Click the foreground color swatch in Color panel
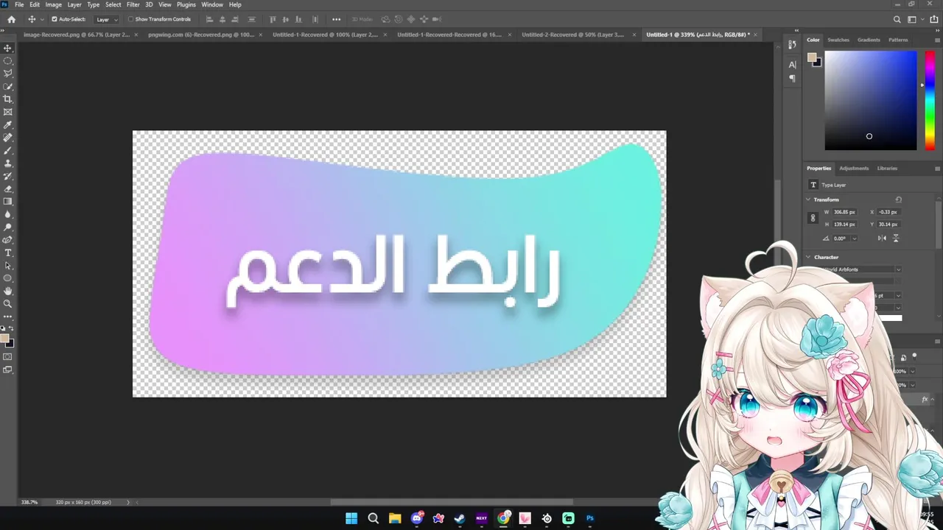Image resolution: width=943 pixels, height=530 pixels. (x=812, y=57)
